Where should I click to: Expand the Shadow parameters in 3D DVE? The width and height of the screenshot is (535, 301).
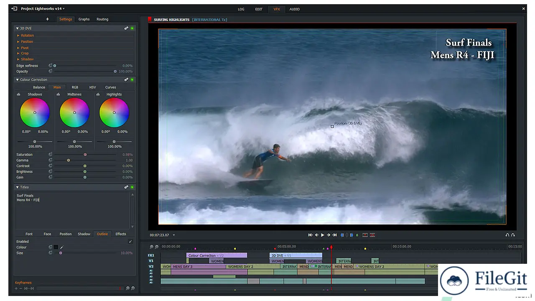coord(18,59)
